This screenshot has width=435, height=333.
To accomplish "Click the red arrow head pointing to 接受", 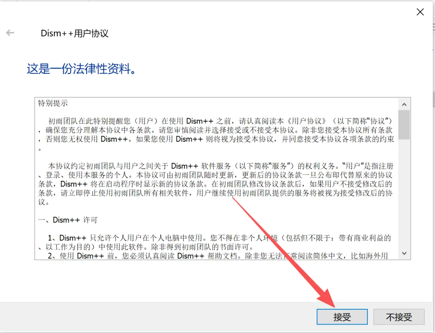I will click(327, 298).
